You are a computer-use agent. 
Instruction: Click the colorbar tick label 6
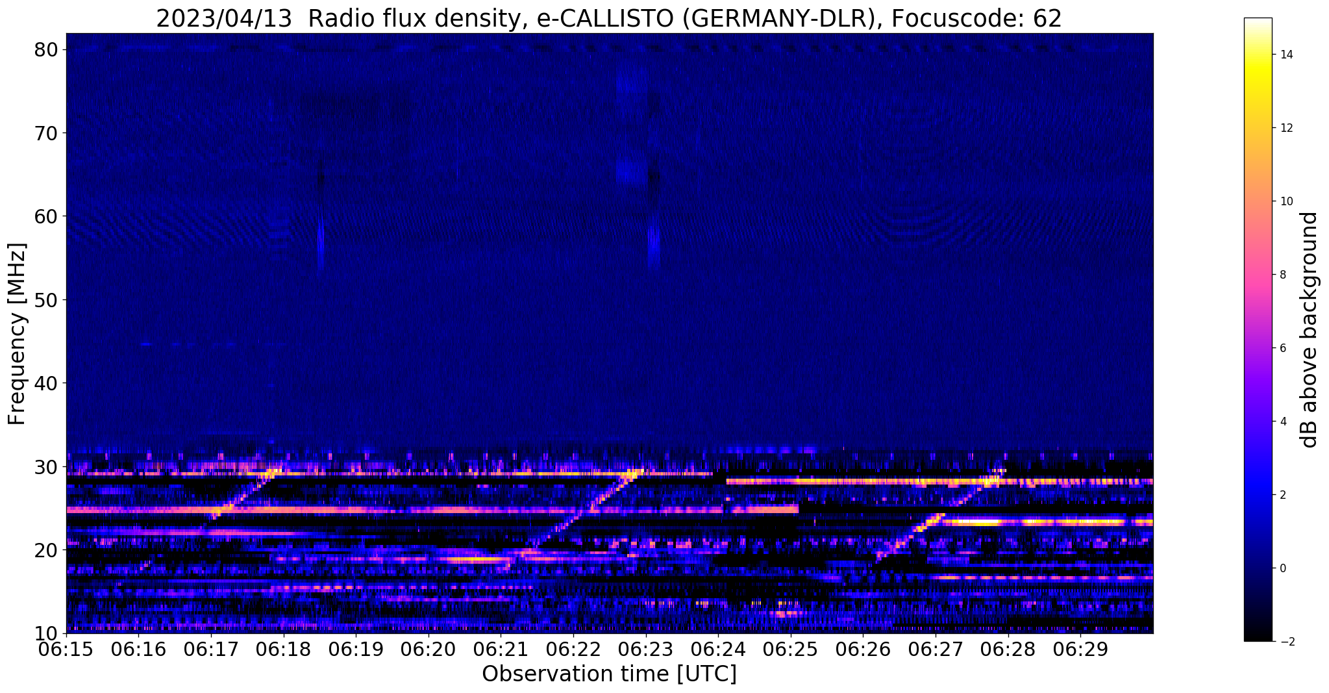tap(1282, 348)
